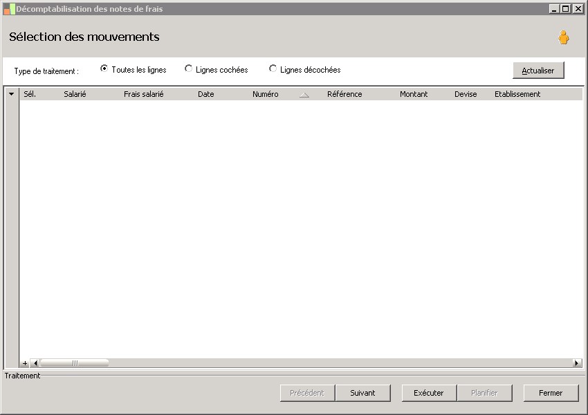Click the Actualiser button
Image resolution: width=588 pixels, height=415 pixels.
pyautogui.click(x=538, y=71)
